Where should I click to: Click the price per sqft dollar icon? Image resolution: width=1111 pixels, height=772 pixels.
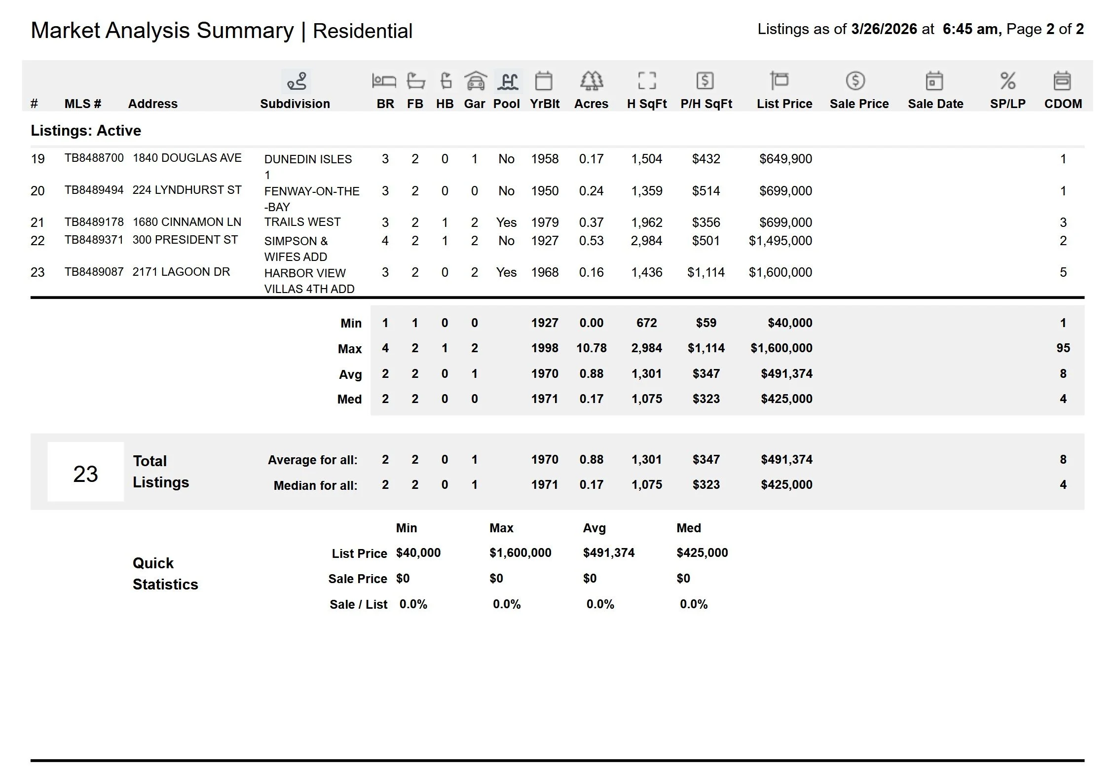[x=705, y=81]
